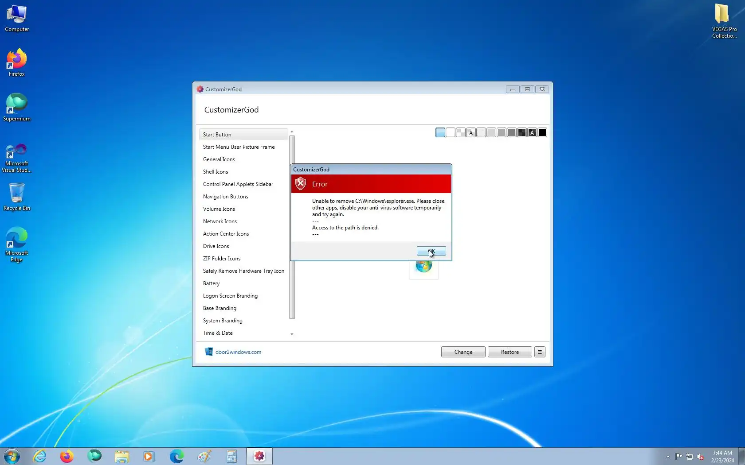This screenshot has height=465, width=745.
Task: Open Supermium from the taskbar
Action: tap(94, 456)
